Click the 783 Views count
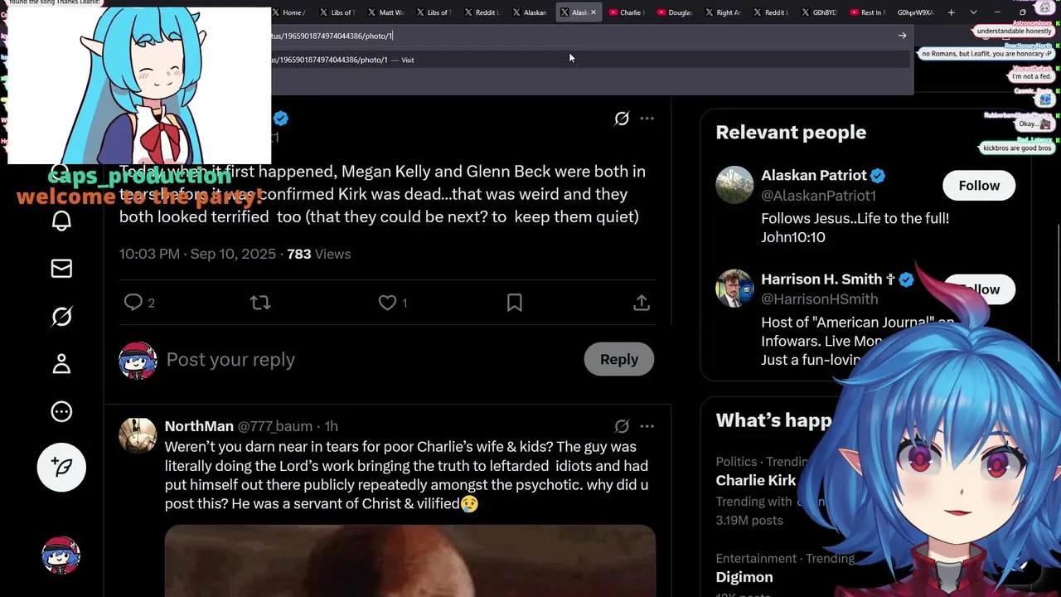 (x=318, y=254)
